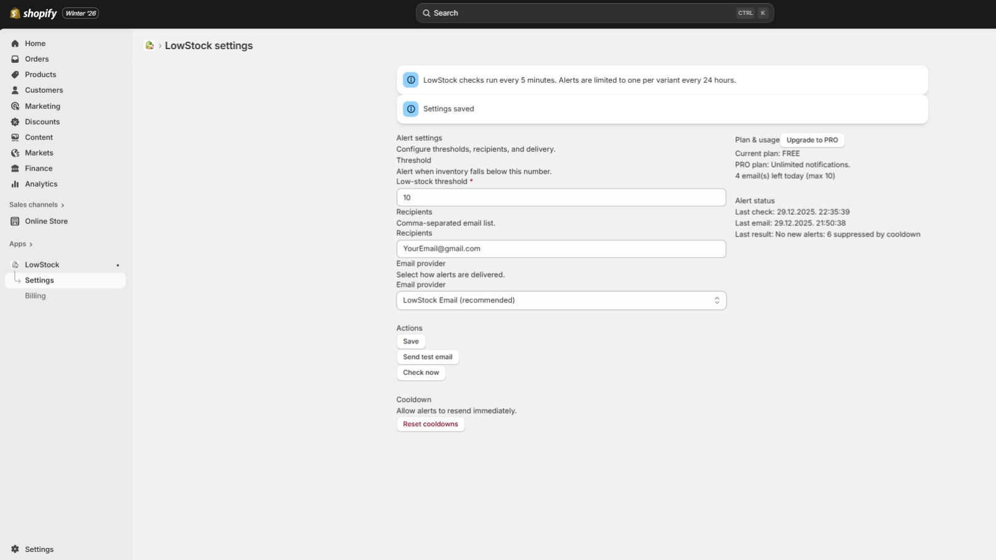Click Send test email
Viewport: 996px width, 560px height.
pos(428,357)
